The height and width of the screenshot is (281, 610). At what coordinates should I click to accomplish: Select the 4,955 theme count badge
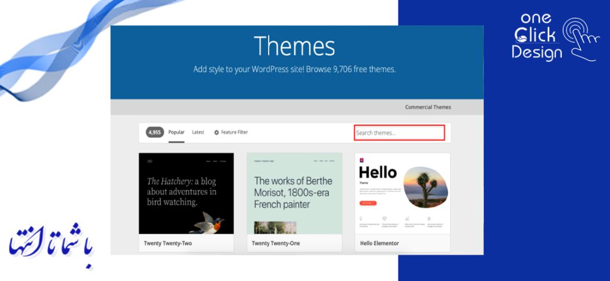point(155,132)
